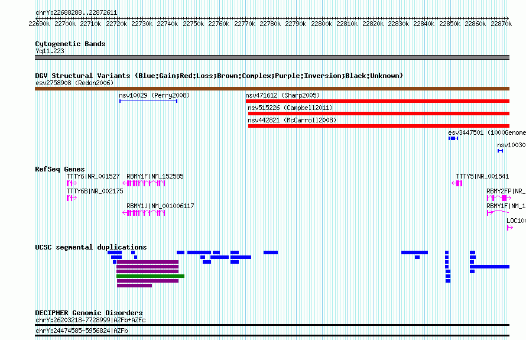Click the 22830k ruler position label

point(398,24)
